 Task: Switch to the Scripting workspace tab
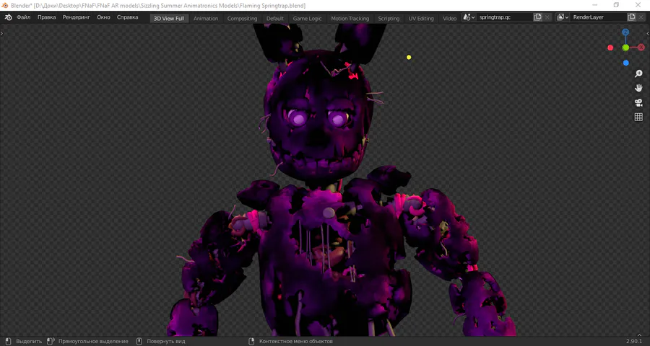click(389, 18)
